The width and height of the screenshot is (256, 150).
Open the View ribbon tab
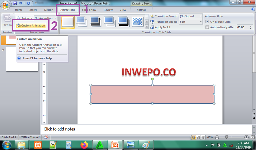pyautogui.click(x=123, y=10)
